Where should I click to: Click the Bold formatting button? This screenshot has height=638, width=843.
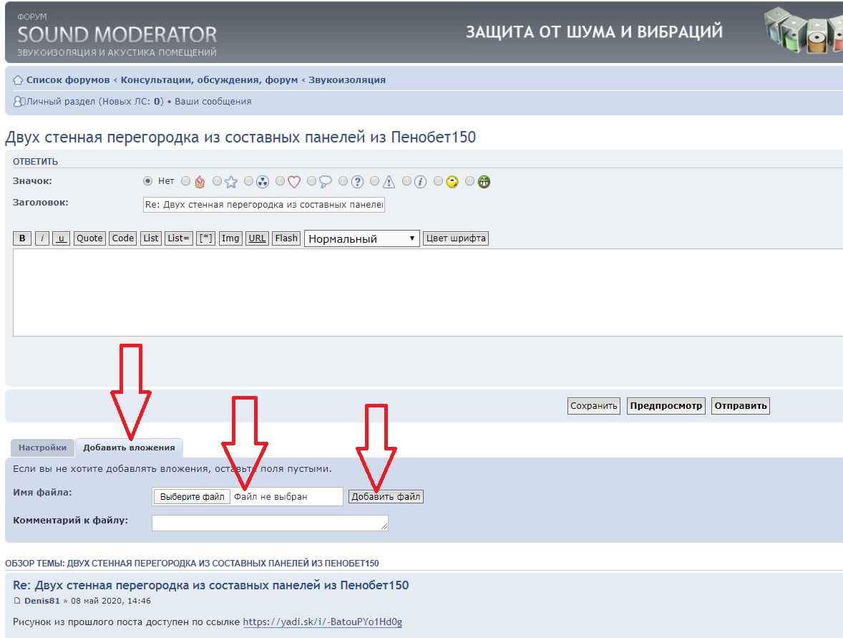[22, 238]
